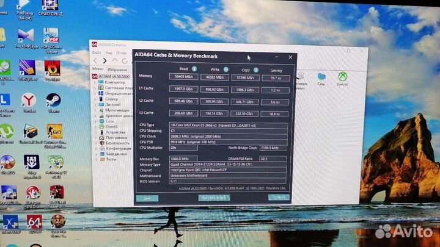Select Конфигурация in AIDA64 tree
The height and width of the screenshot is (247, 440).
tap(115, 148)
